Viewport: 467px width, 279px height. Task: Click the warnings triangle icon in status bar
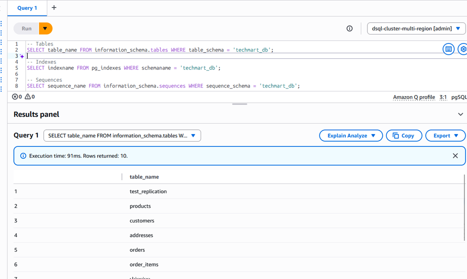tap(28, 97)
